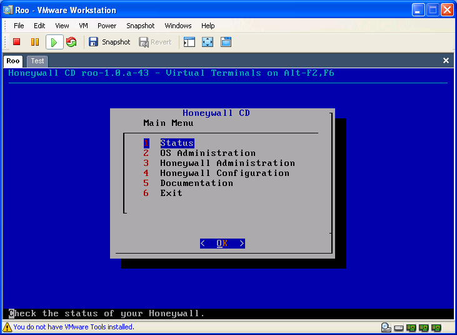Open the Snapshot menu
This screenshot has height=335, width=457.
(141, 26)
